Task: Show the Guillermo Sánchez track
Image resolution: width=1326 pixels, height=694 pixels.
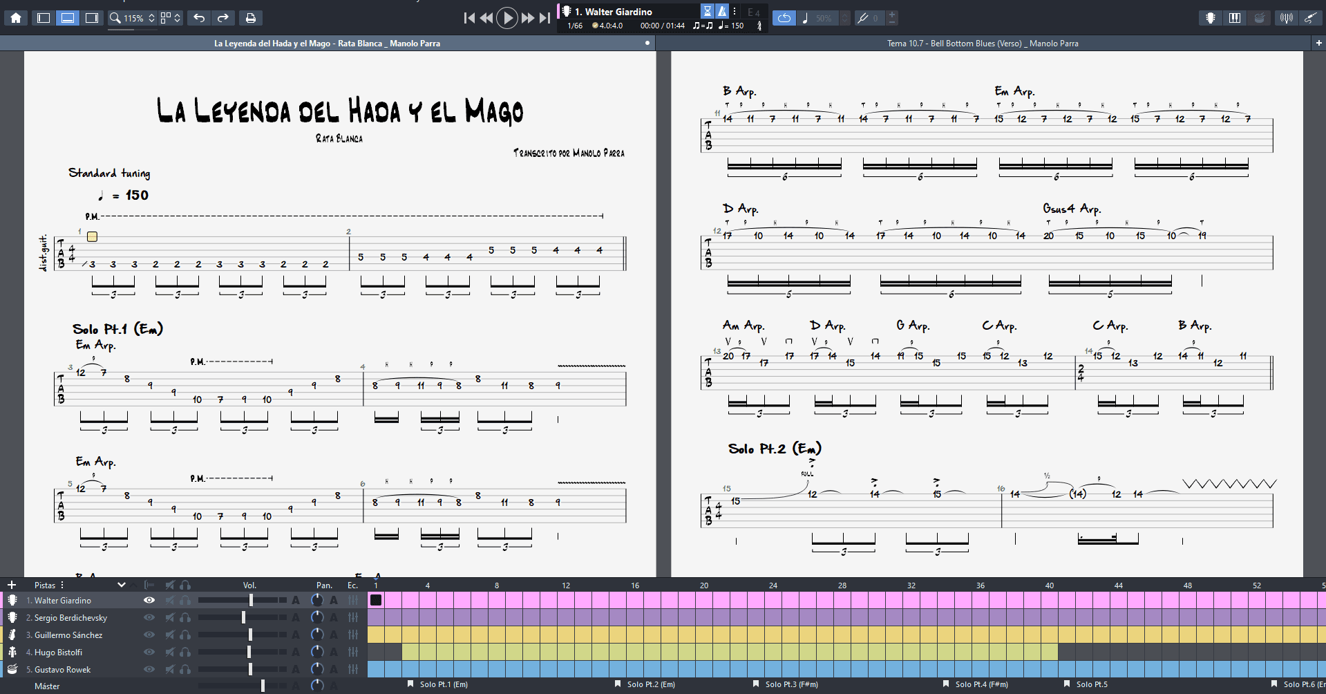Action: click(149, 635)
